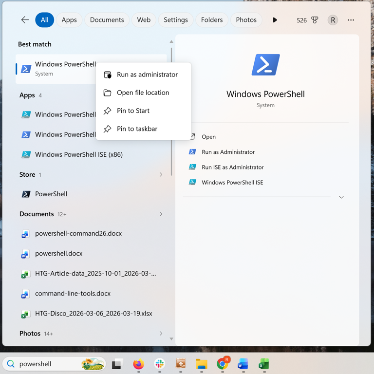The height and width of the screenshot is (374, 374).
Task: Choose Open file location in context menu
Action: [143, 93]
